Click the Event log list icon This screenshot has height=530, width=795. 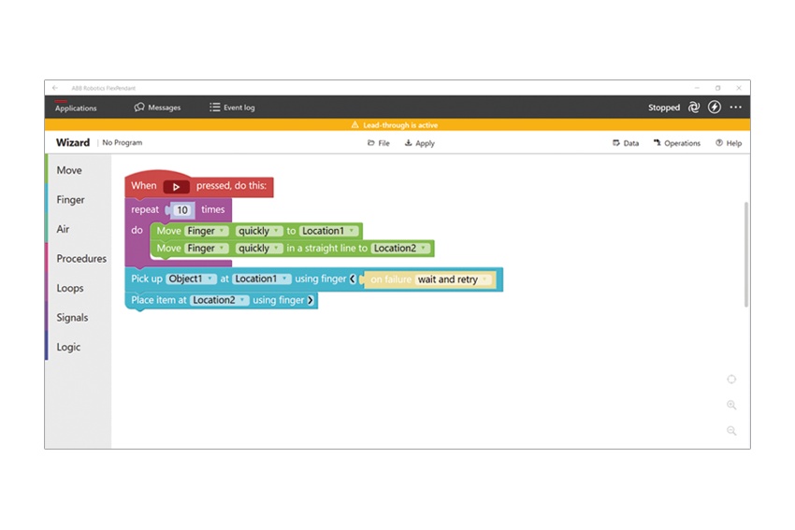click(x=215, y=107)
